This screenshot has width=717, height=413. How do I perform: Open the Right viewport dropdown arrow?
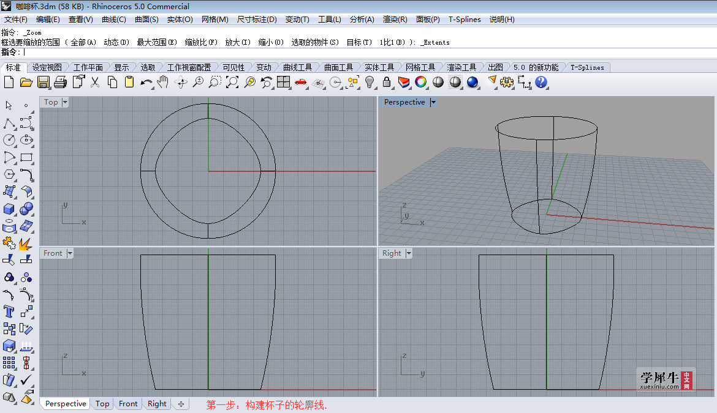(409, 253)
